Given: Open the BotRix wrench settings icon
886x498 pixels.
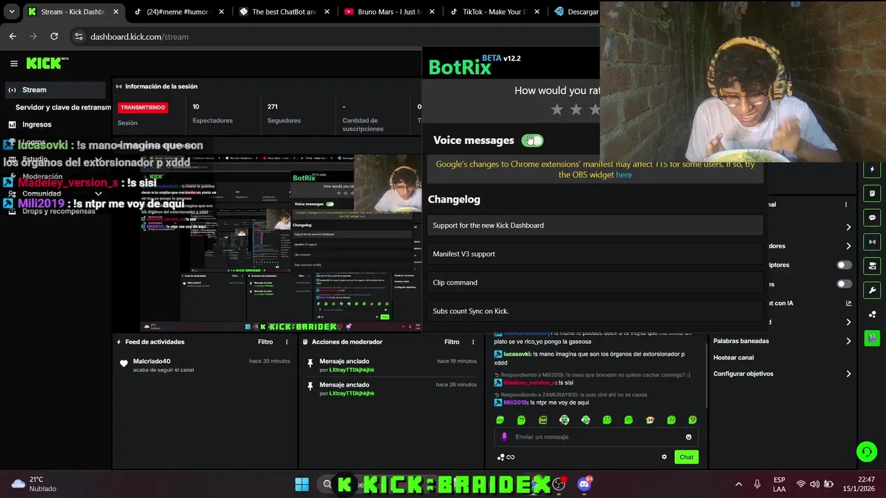Looking at the screenshot, I should (872, 290).
